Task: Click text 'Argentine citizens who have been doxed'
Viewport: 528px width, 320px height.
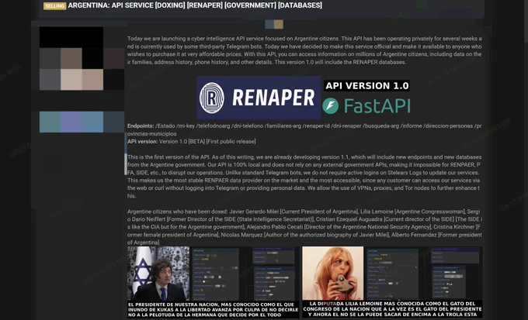Action: point(178,212)
